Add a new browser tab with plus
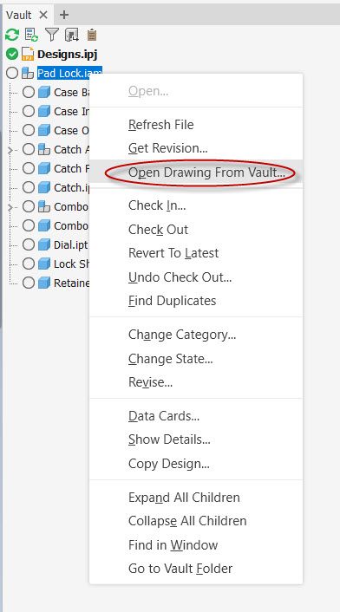The width and height of the screenshot is (340, 612). tap(64, 15)
